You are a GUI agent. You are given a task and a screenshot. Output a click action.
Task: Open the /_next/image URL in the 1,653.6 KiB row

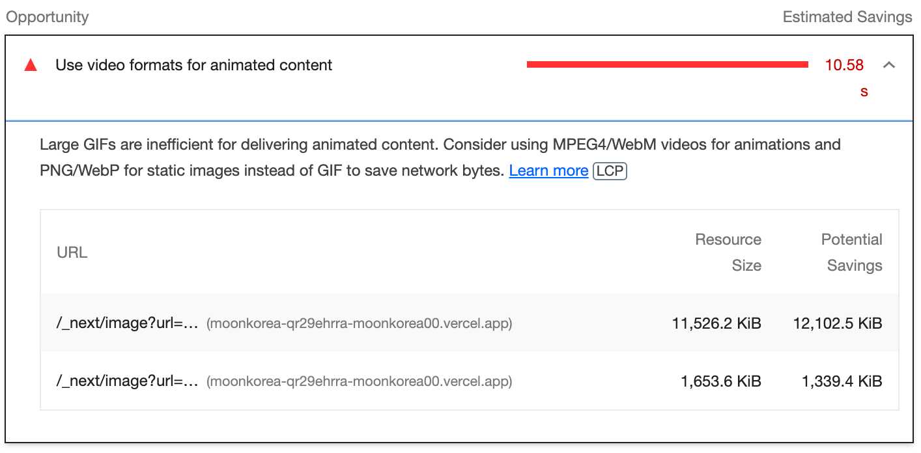(x=127, y=381)
